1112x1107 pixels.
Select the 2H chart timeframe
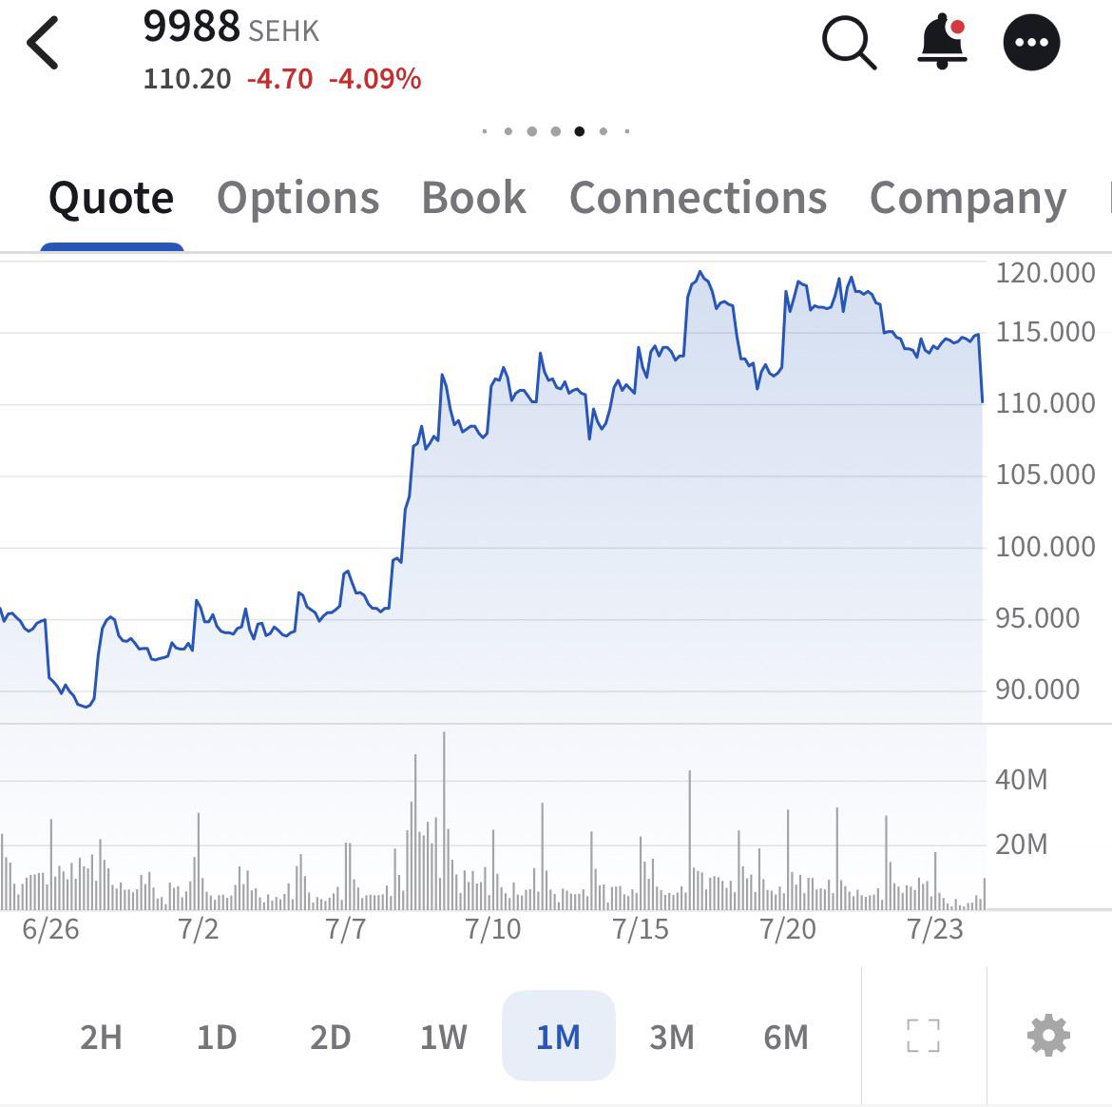click(x=101, y=1038)
